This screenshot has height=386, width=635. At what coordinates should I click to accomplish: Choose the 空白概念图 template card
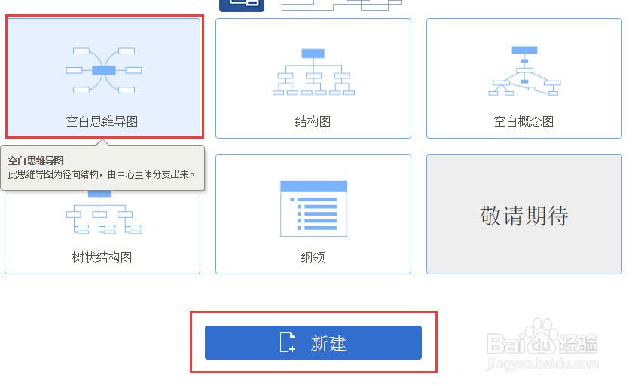point(524,78)
